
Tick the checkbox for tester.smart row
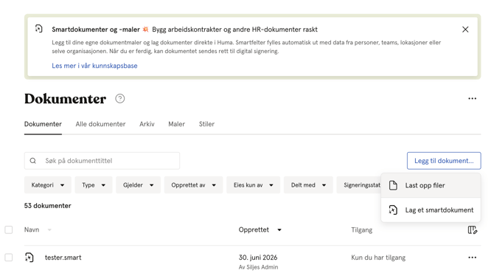(9, 258)
